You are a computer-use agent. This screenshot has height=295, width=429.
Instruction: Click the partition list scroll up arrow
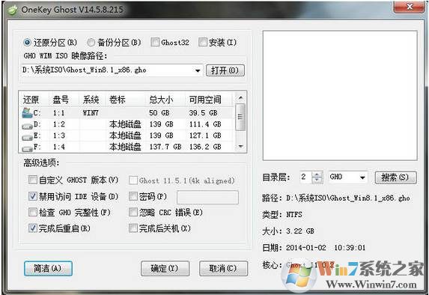(240, 98)
